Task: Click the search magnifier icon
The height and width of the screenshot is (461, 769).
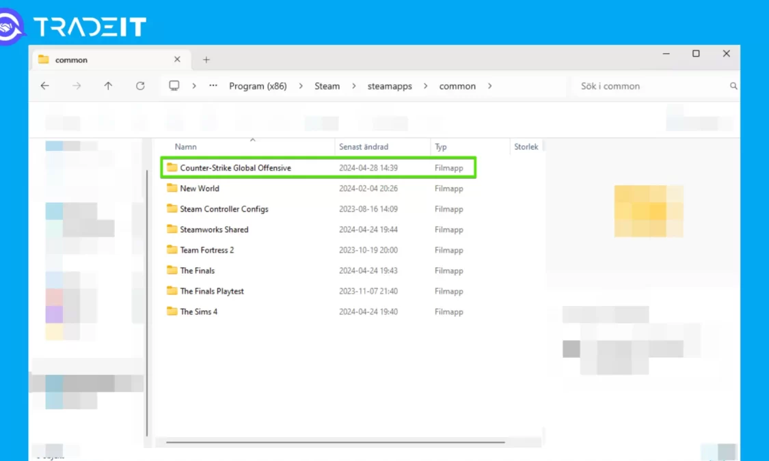Action: [733, 86]
